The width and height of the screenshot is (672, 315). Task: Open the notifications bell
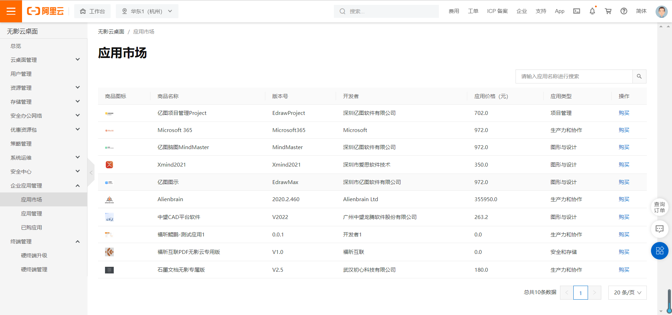[x=592, y=11]
